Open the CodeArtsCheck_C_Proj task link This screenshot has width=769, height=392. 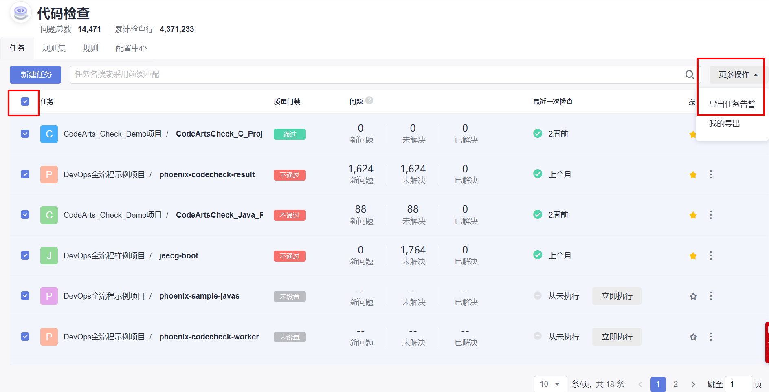[219, 134]
